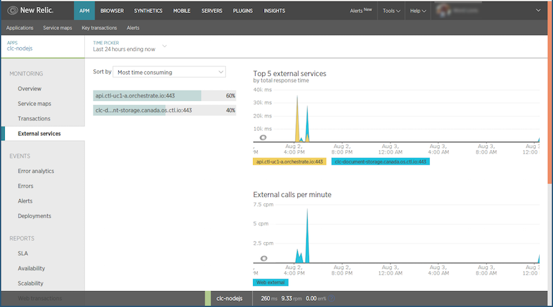Image resolution: width=553 pixels, height=307 pixels.
Task: Open the SLA report
Action: click(x=23, y=253)
